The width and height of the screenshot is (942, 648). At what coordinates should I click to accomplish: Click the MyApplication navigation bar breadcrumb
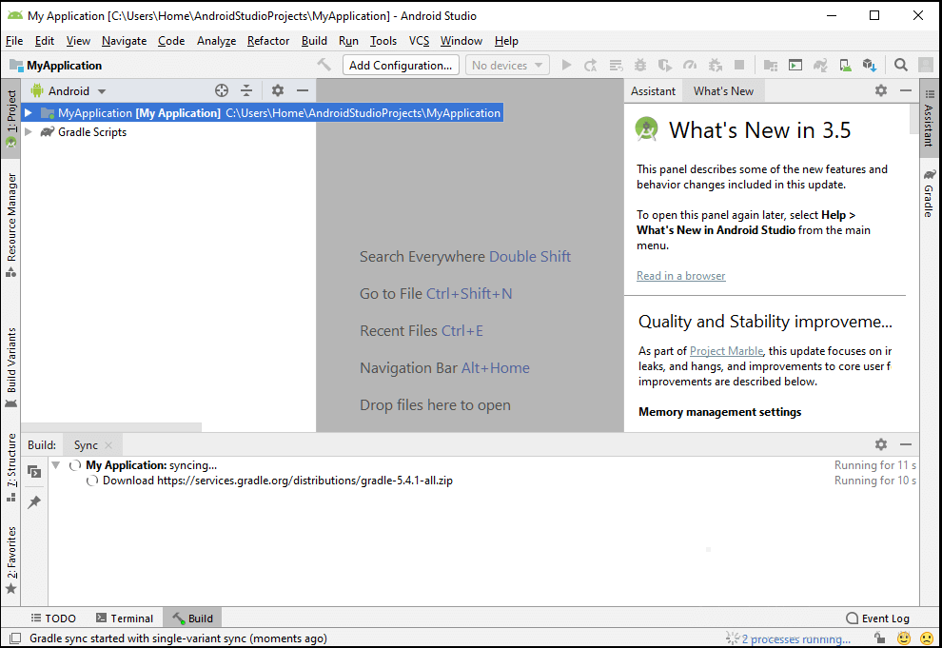pos(56,65)
